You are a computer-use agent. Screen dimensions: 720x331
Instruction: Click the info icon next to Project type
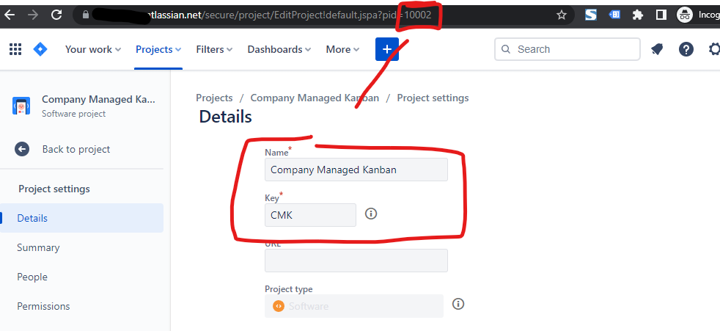coord(458,304)
